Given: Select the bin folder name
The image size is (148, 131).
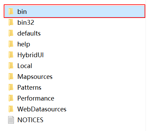Looking at the screenshot, I should (x=22, y=12).
